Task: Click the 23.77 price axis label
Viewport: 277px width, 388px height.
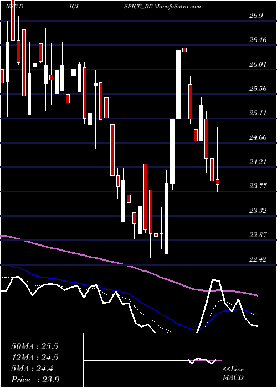Action: click(258, 186)
